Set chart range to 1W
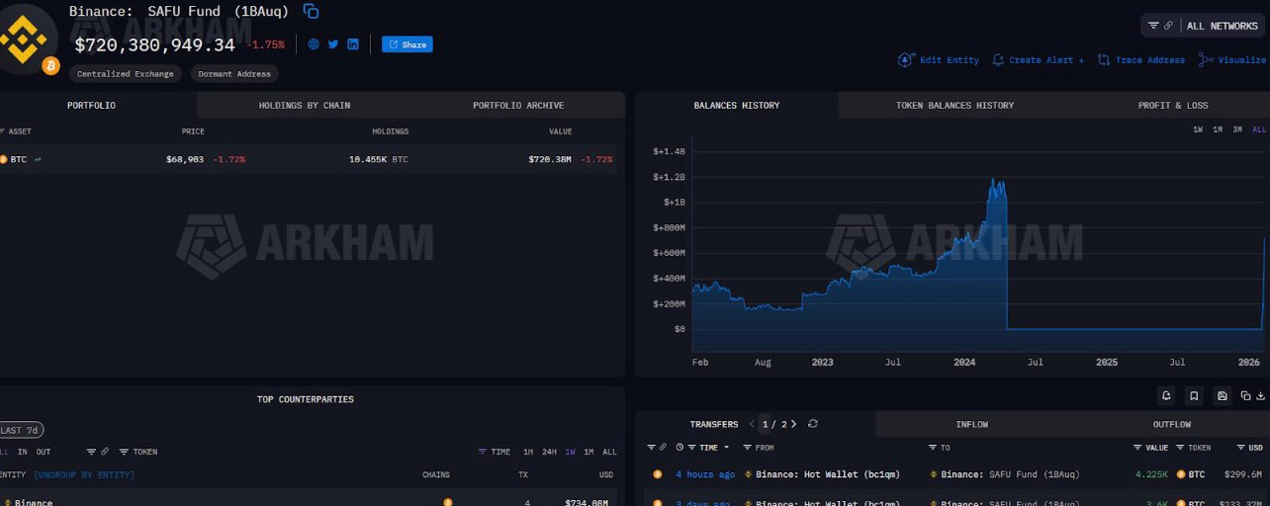1270x506 pixels. coord(1198,129)
